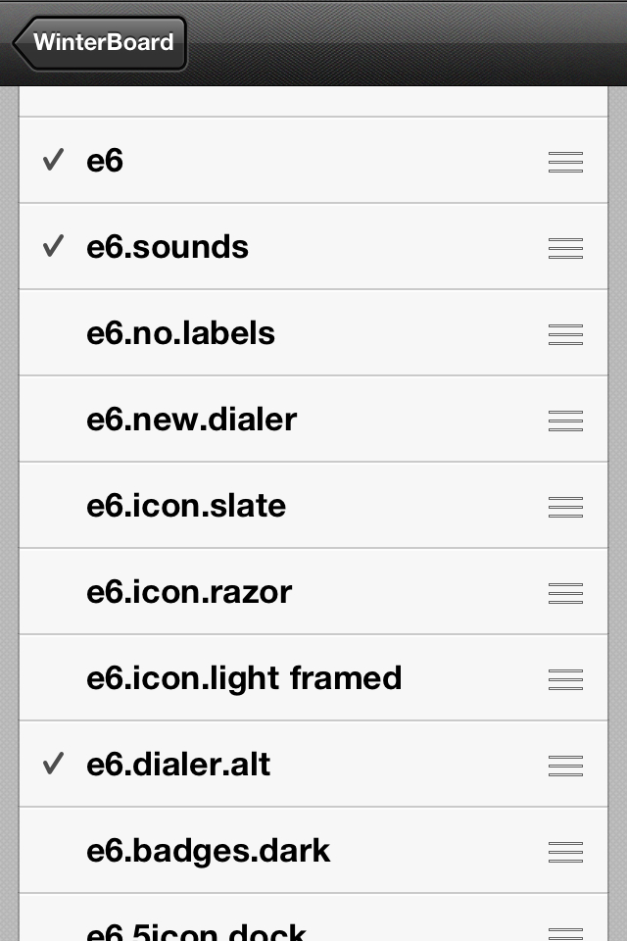The image size is (627, 941).
Task: Tap the reorder handle for e6
Action: (x=565, y=162)
